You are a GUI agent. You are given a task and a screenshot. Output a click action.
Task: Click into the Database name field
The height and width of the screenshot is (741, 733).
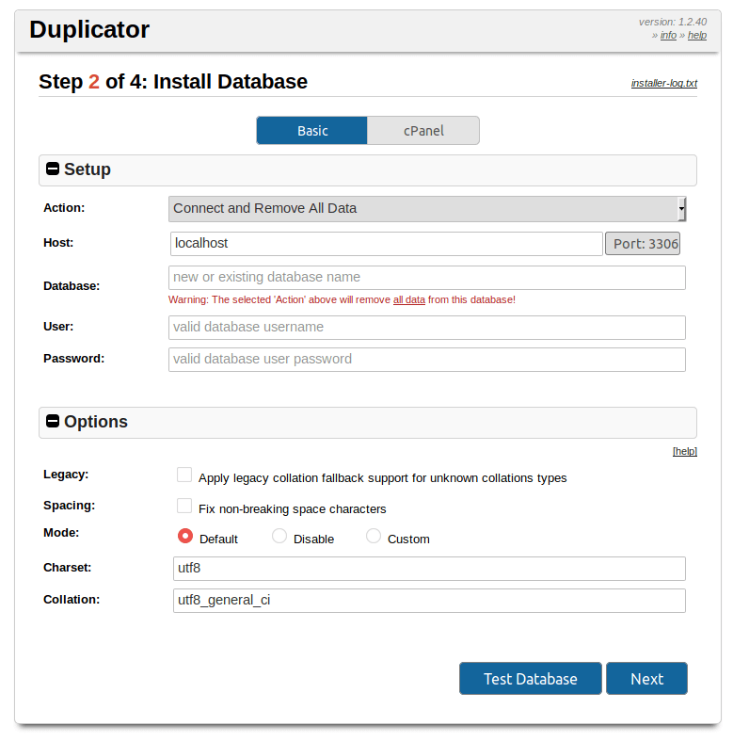click(x=426, y=278)
